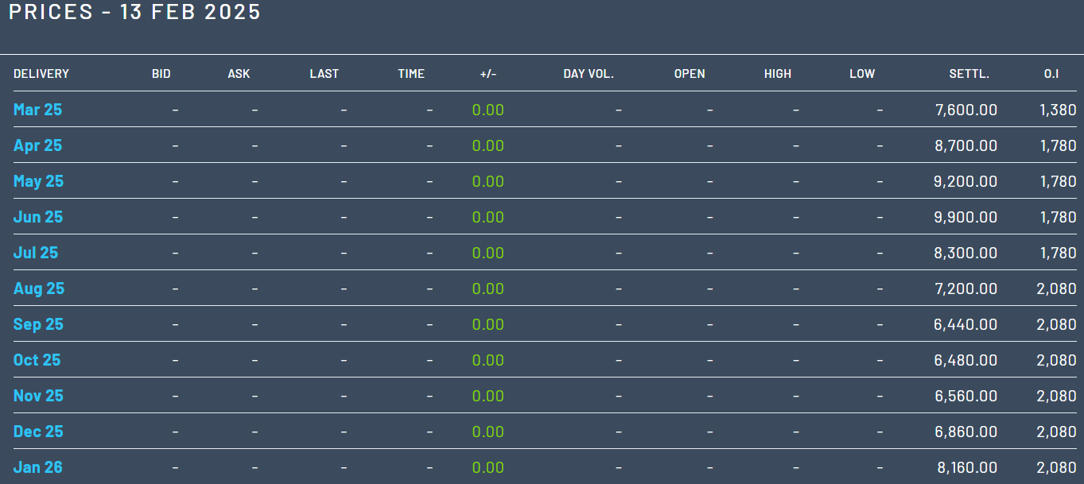The height and width of the screenshot is (484, 1084).
Task: Click the BID column header
Action: coord(161,74)
